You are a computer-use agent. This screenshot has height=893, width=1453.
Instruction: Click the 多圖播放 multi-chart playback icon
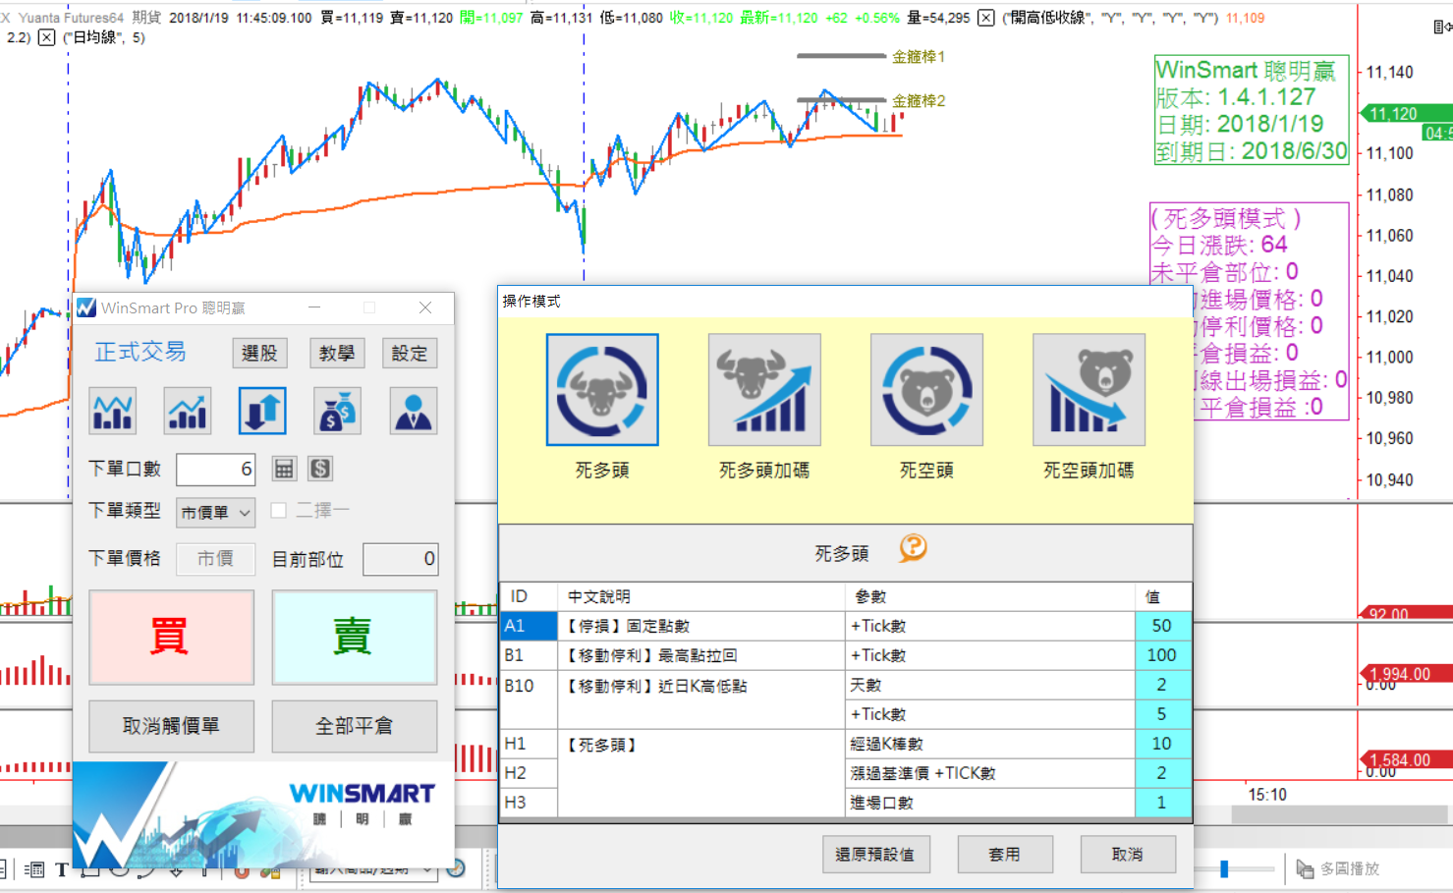click(1305, 868)
